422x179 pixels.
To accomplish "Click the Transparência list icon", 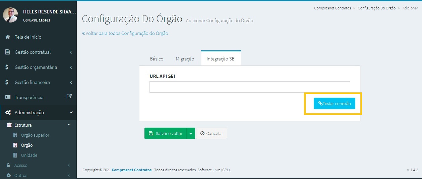I will 8,97.
